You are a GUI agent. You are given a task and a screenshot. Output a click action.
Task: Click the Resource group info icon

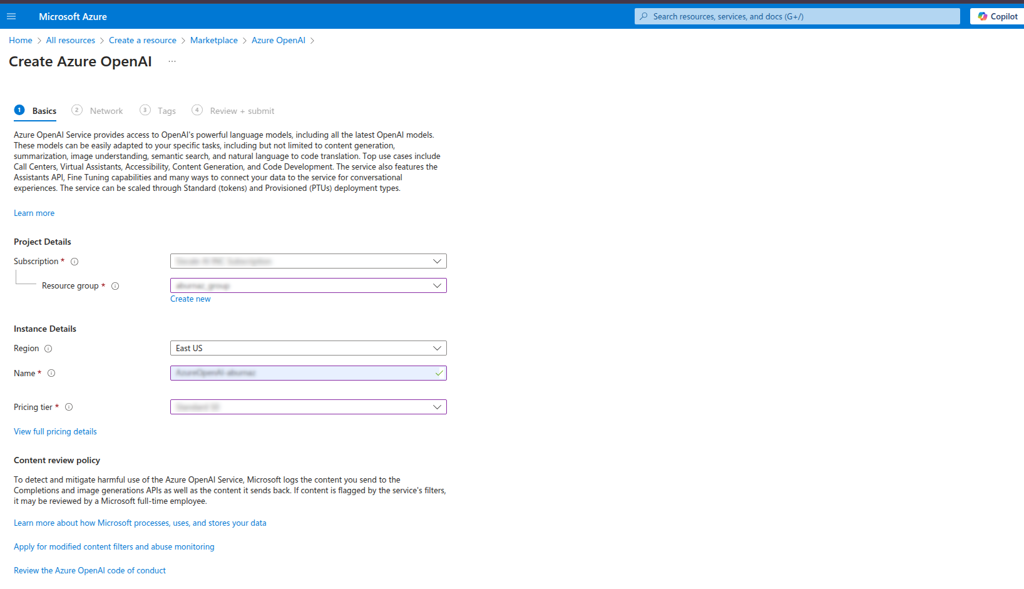[x=115, y=286]
